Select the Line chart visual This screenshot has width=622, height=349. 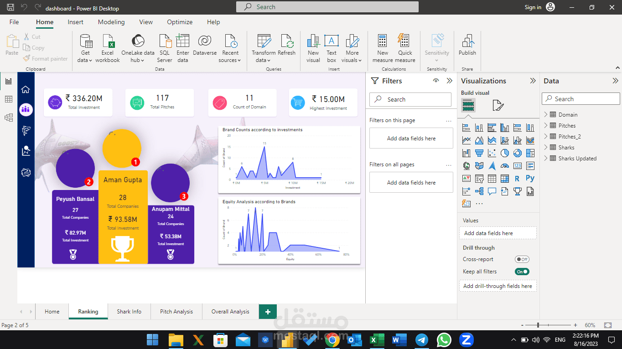466,140
